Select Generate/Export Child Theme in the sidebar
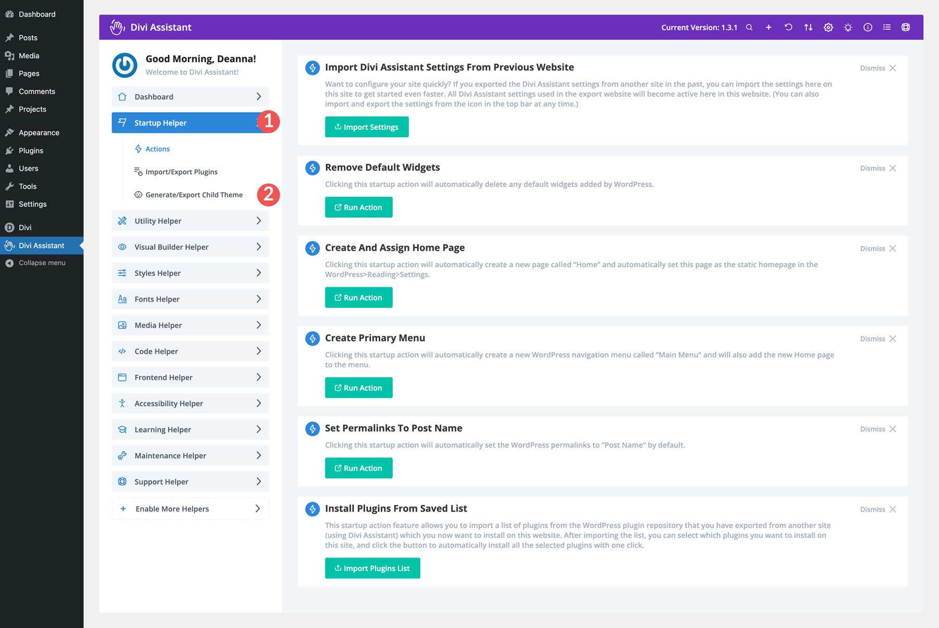939x628 pixels. click(x=194, y=195)
